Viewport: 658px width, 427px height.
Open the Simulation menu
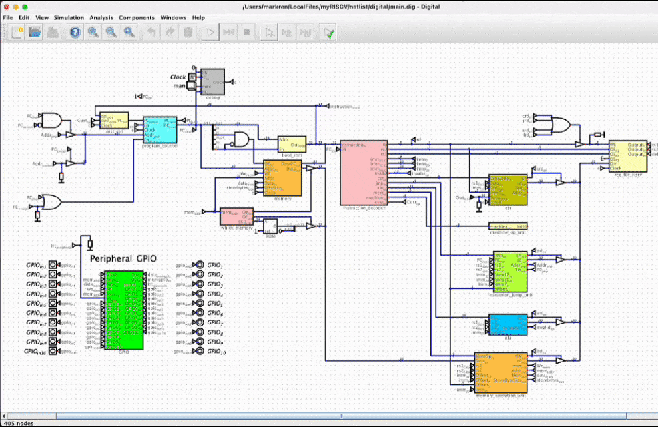pyautogui.click(x=69, y=17)
